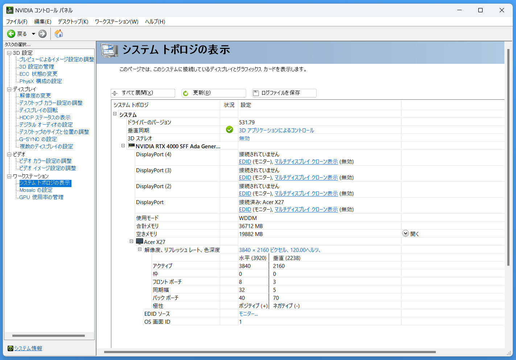The image size is (516, 360).
Task: Click EDID link in DisplayPort (2) row
Action: pos(245,194)
